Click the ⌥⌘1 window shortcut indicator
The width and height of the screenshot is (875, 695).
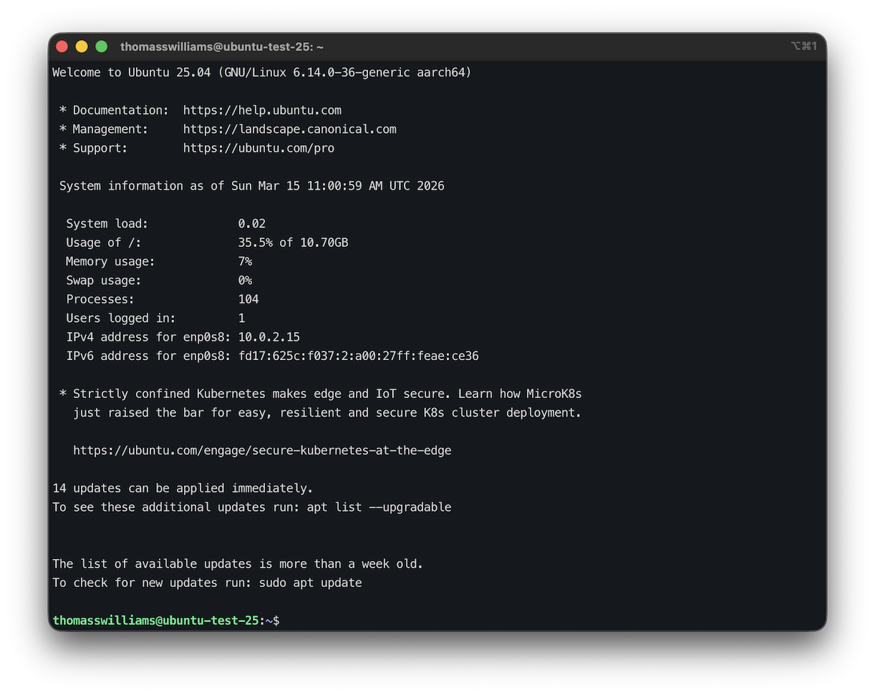click(x=802, y=46)
